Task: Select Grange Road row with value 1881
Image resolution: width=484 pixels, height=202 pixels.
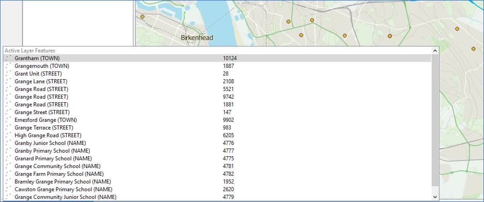Action: [218, 104]
